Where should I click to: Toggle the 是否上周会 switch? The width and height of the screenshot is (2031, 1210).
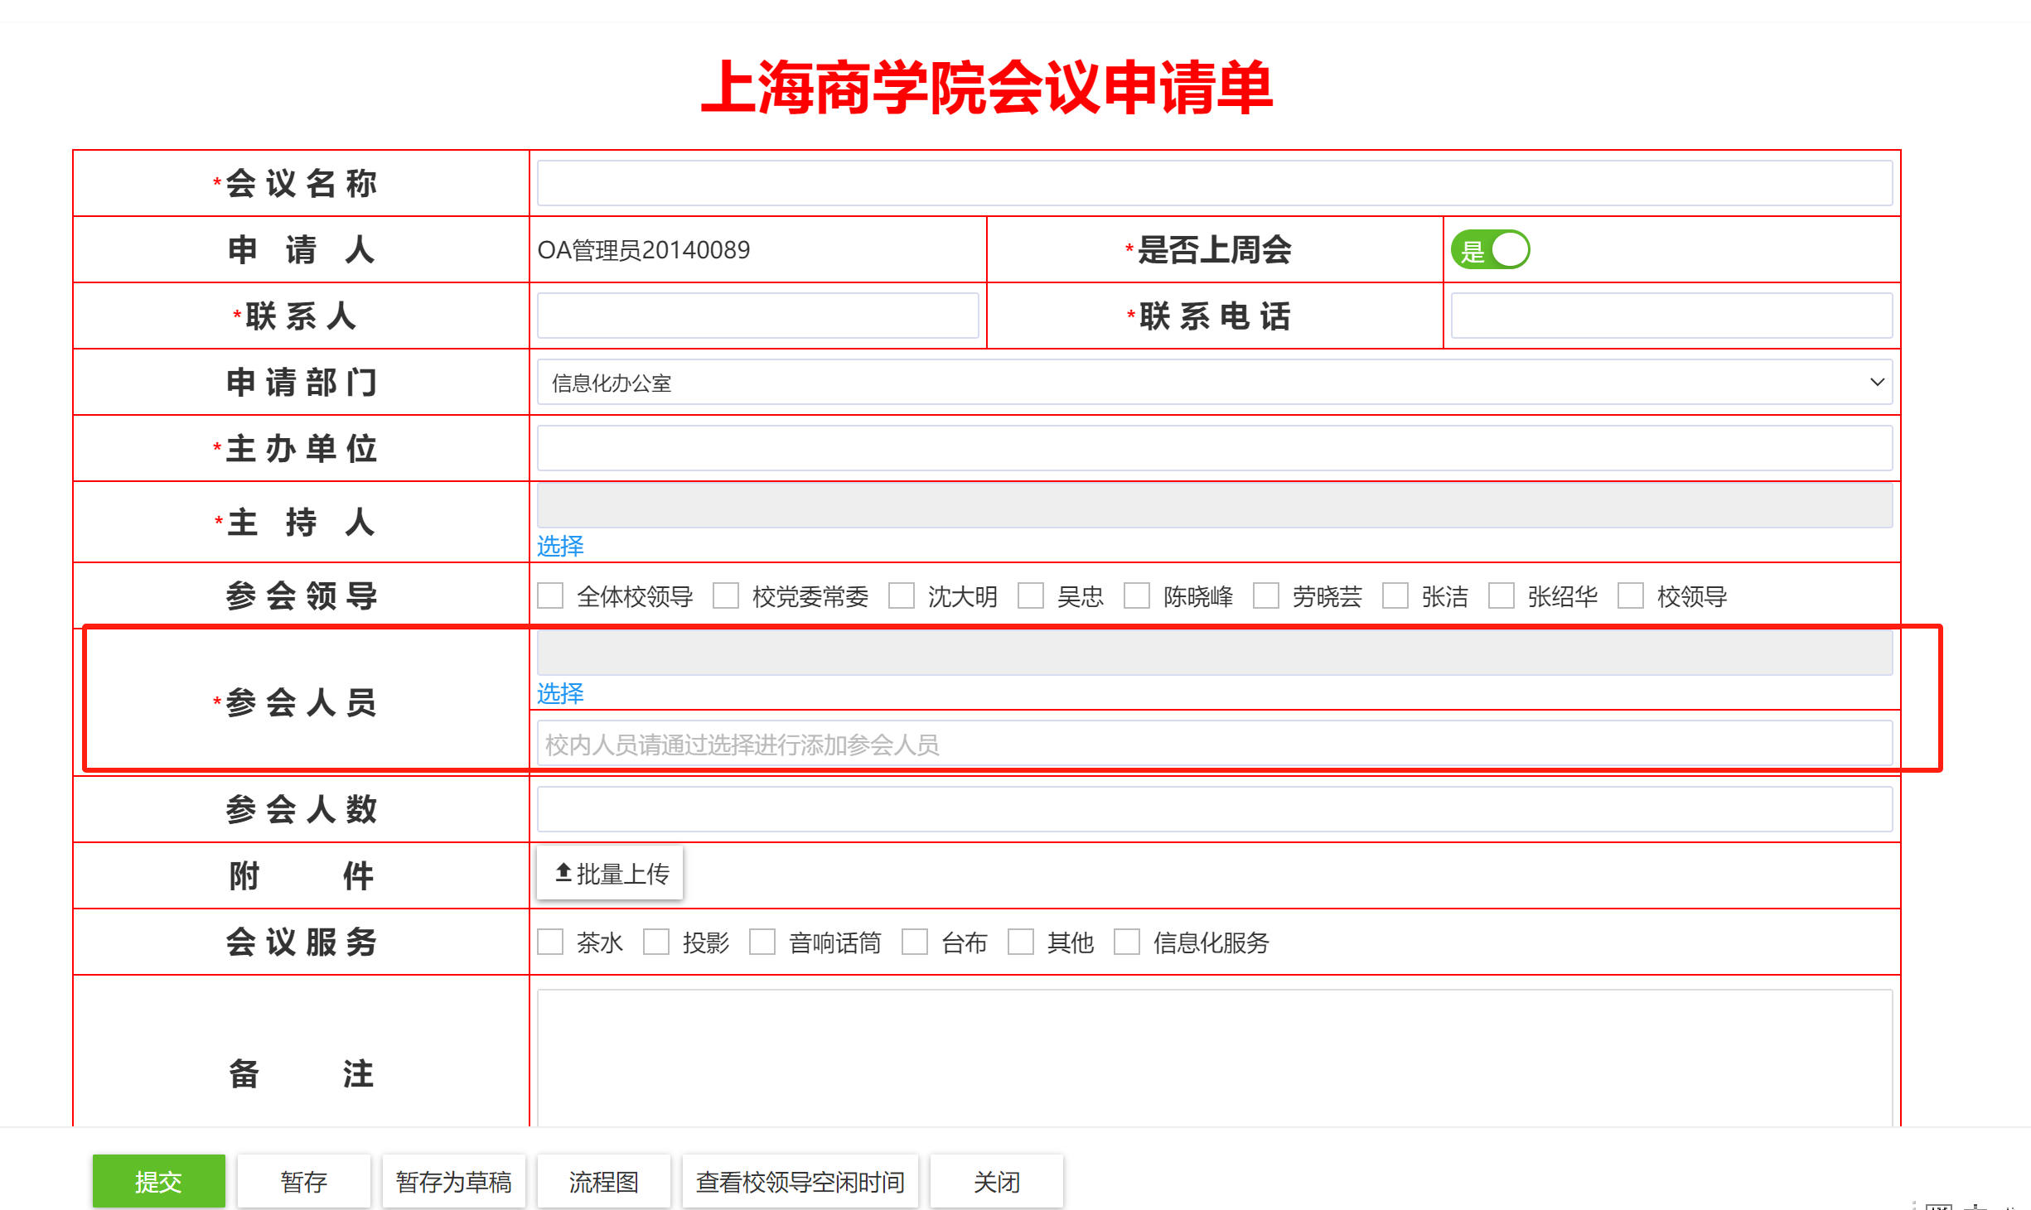point(1490,250)
